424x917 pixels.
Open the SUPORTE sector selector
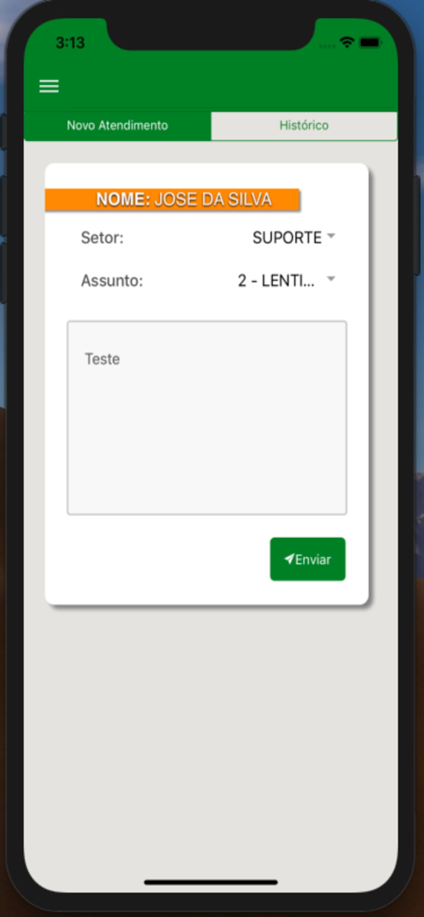(294, 238)
